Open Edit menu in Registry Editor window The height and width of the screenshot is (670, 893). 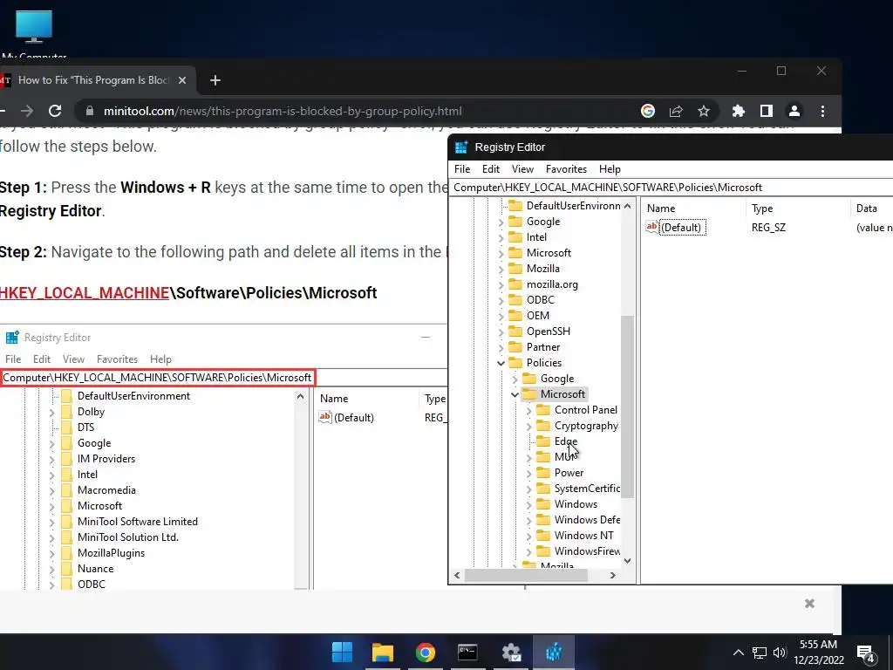click(x=490, y=169)
